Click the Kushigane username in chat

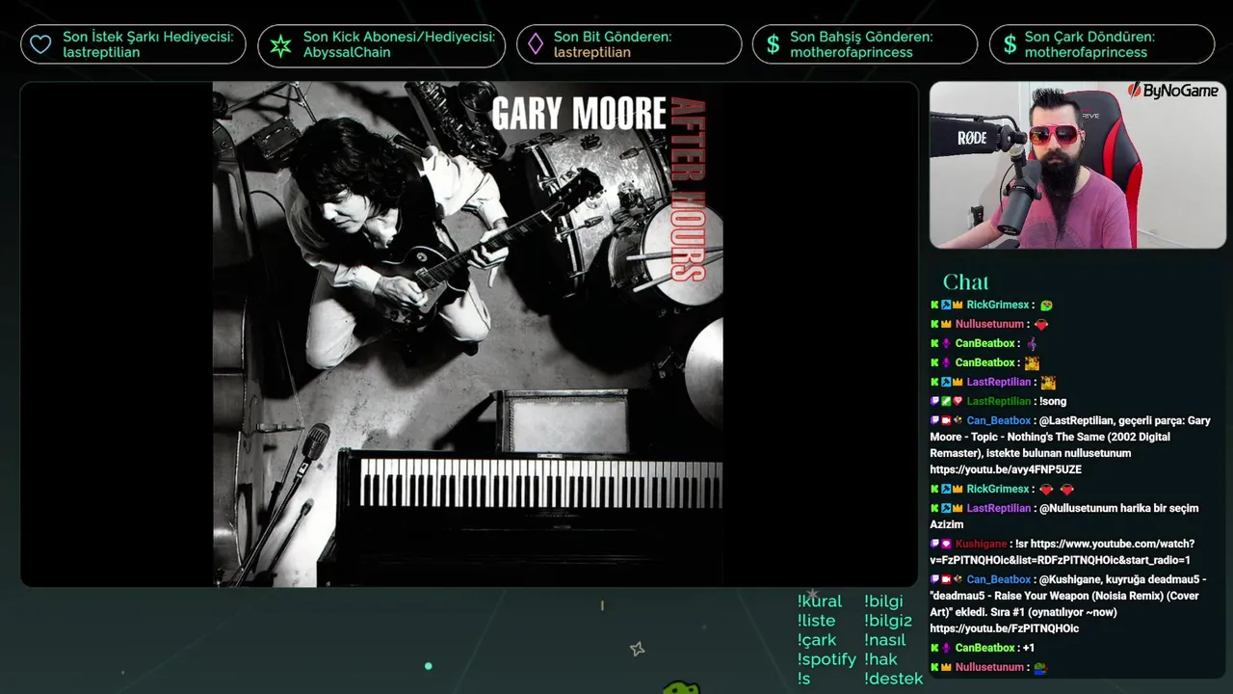click(981, 544)
